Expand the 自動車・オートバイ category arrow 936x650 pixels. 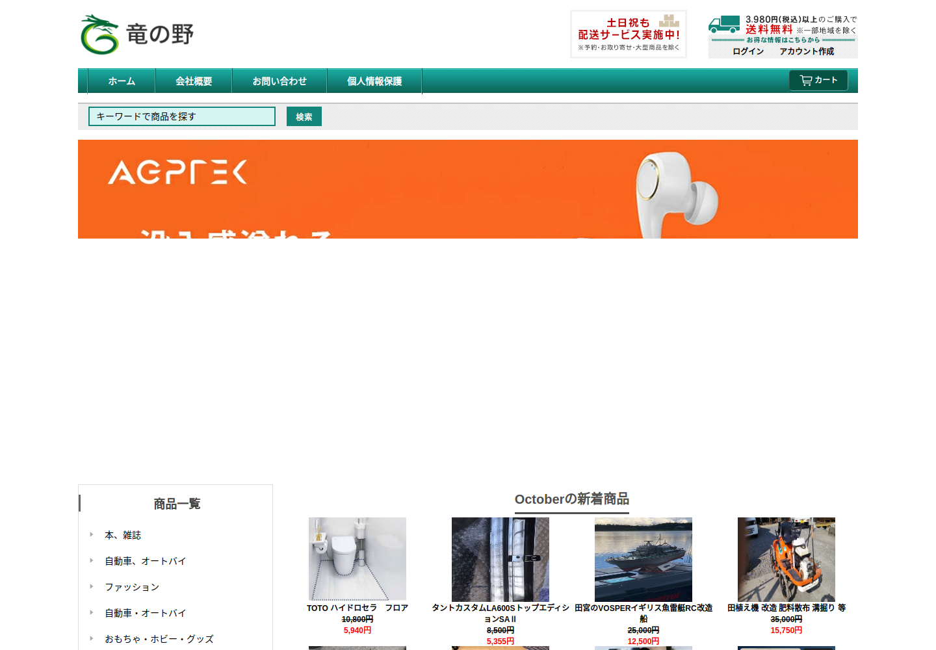92,612
